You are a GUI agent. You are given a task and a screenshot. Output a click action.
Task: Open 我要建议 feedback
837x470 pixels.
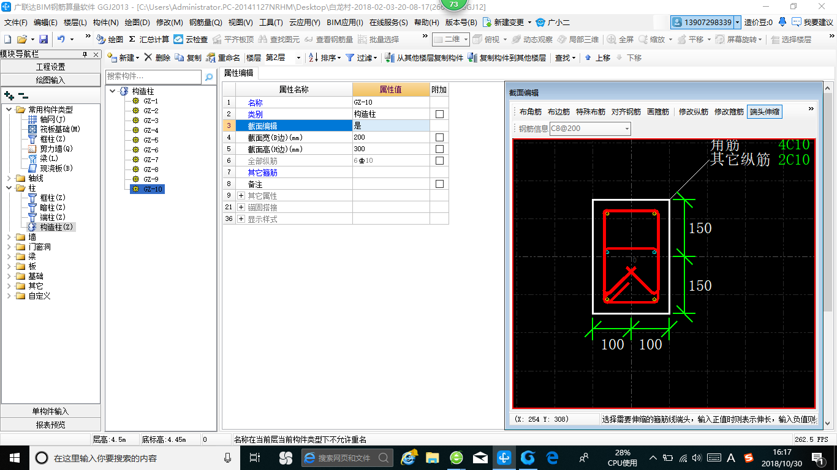812,22
